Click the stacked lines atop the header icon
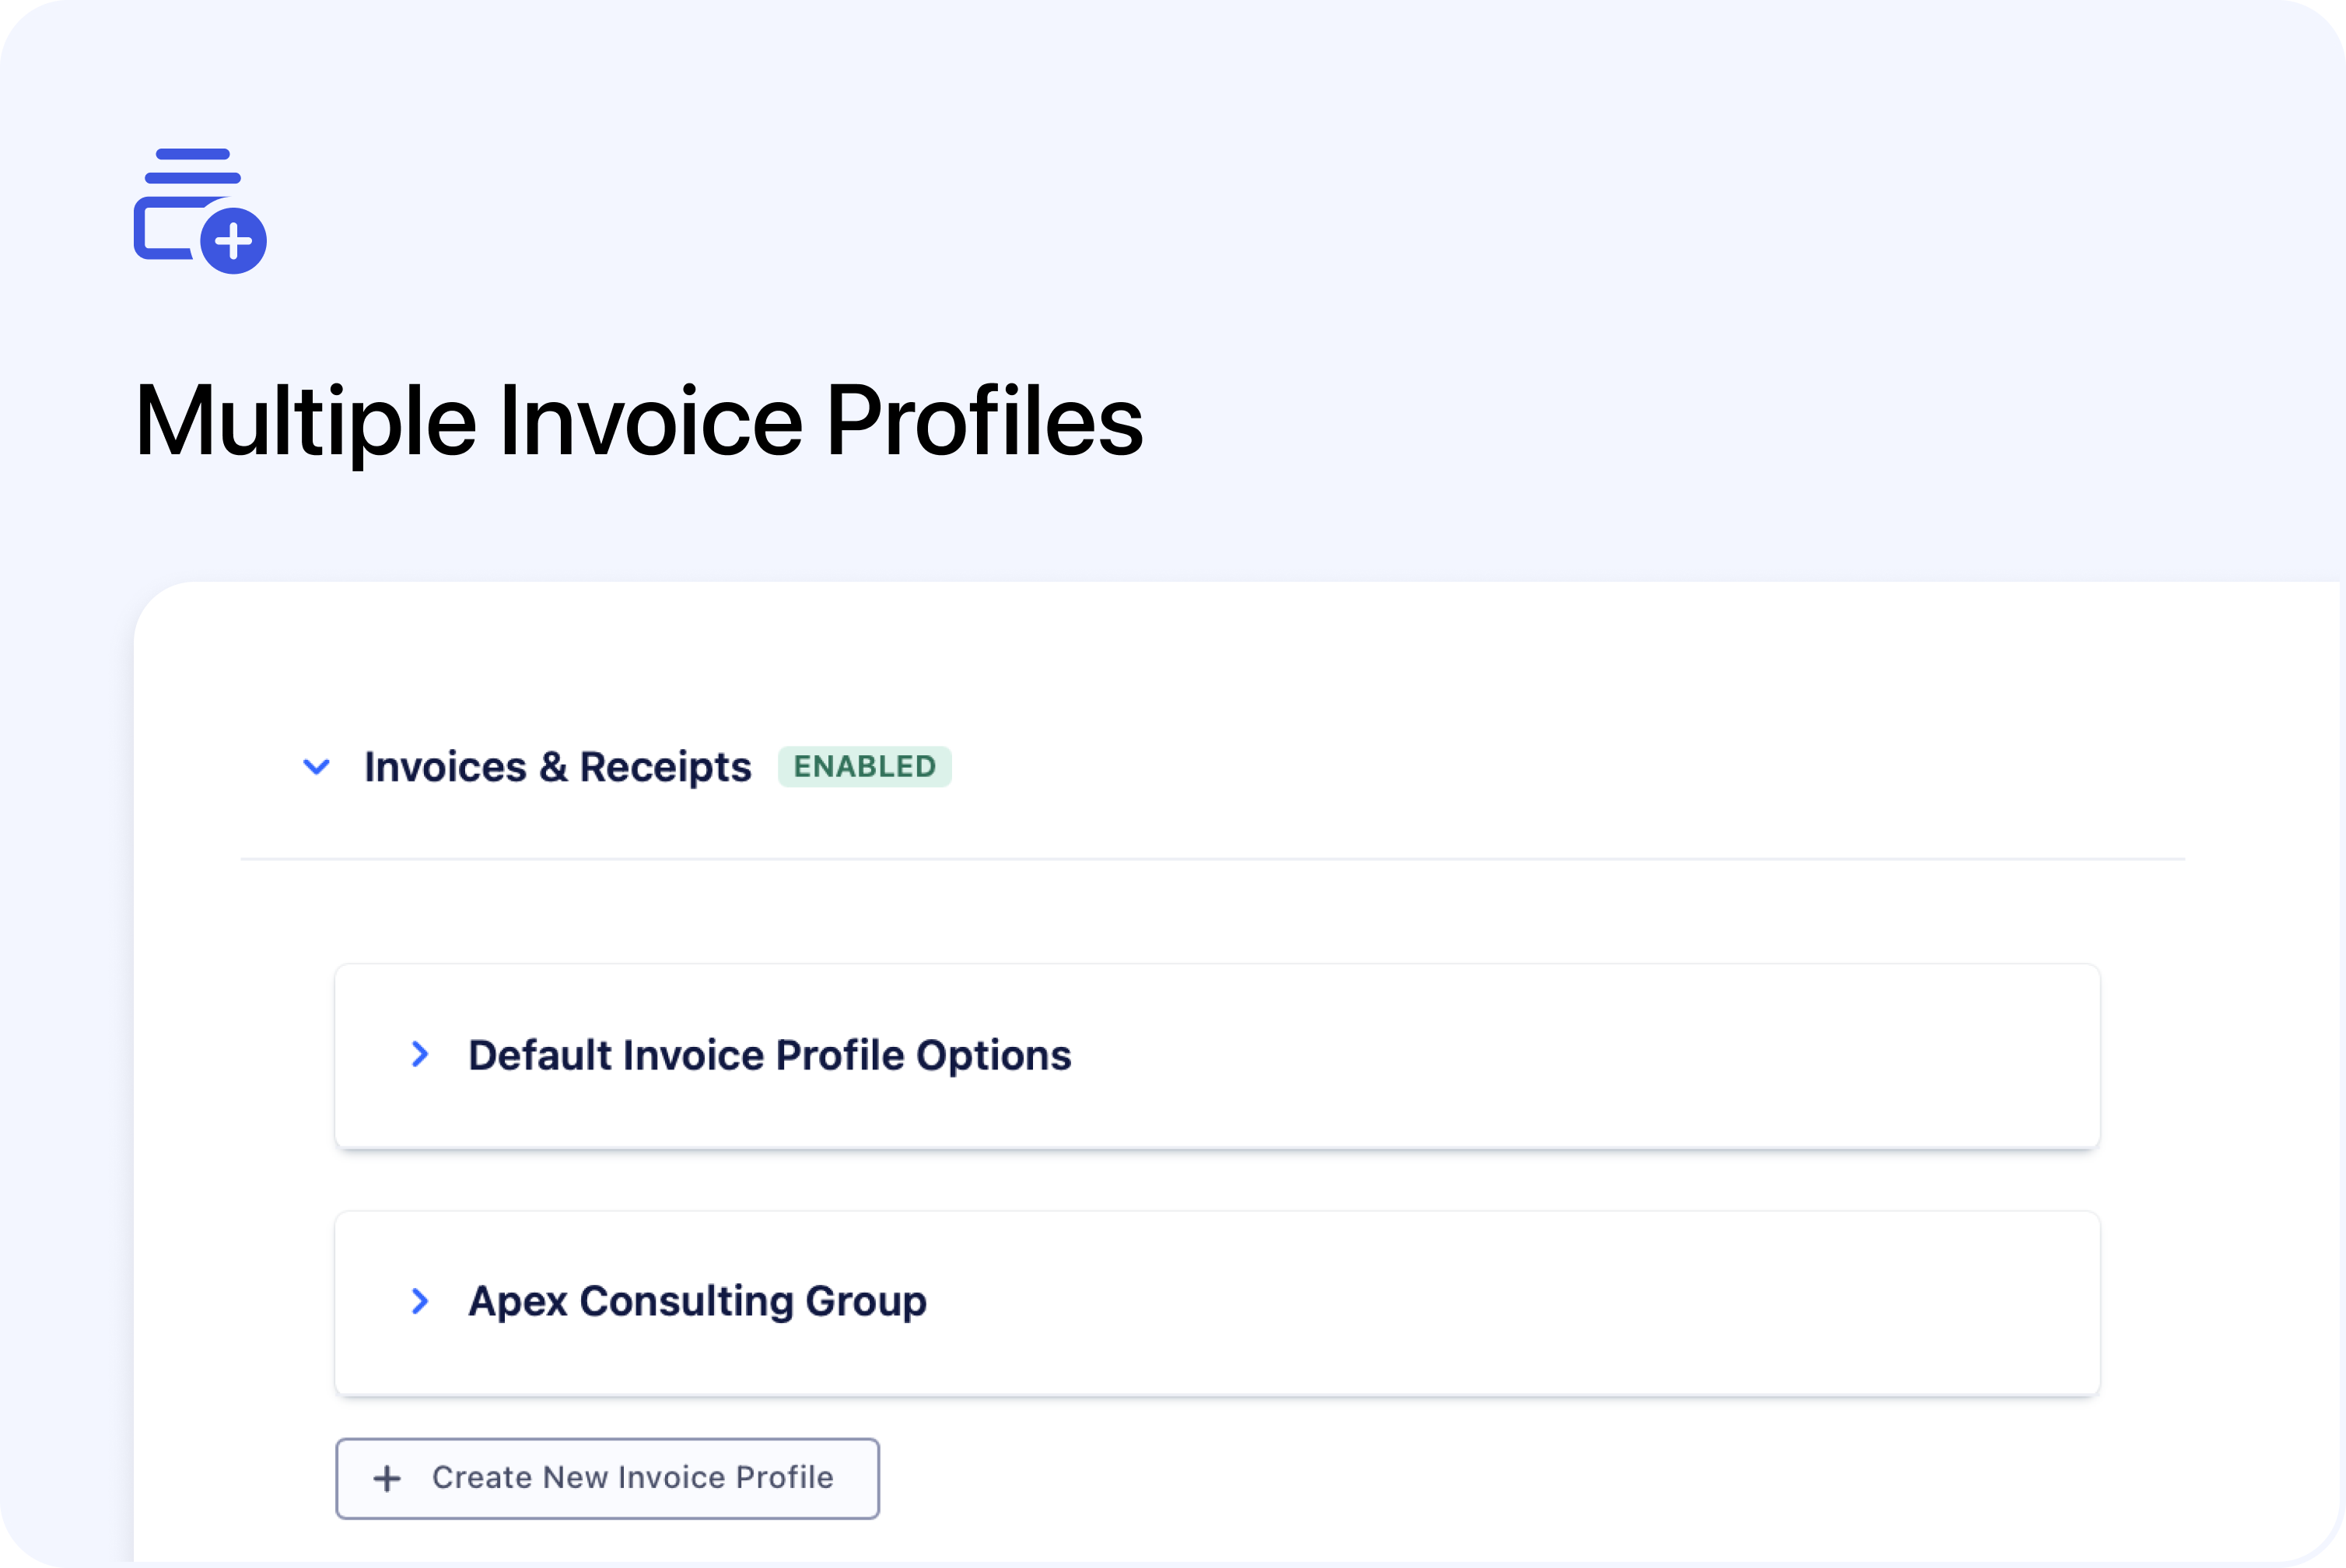The image size is (2346, 1568). click(x=193, y=166)
